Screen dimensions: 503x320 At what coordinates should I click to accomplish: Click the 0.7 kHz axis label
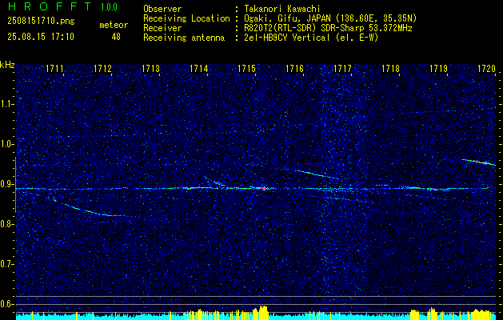(6, 264)
